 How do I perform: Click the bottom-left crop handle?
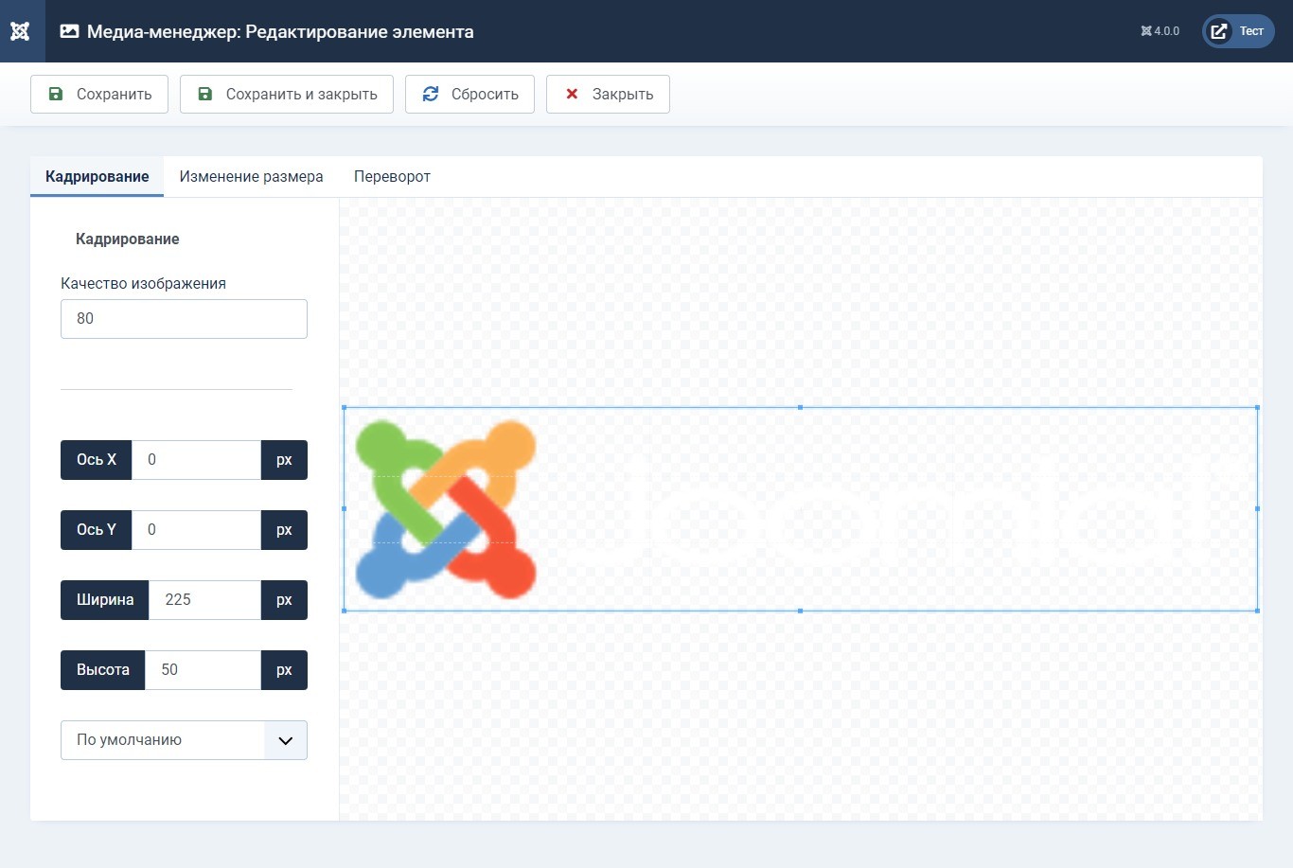[344, 611]
